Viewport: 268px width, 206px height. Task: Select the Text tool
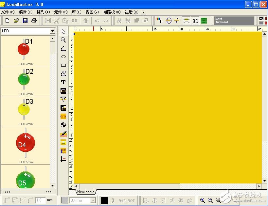point(63,82)
